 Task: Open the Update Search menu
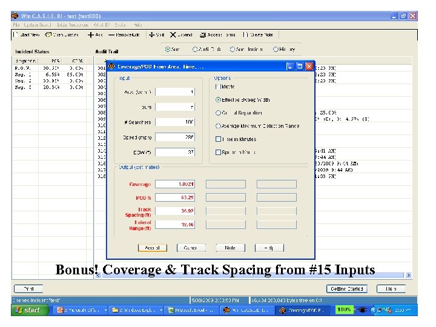tap(38, 25)
